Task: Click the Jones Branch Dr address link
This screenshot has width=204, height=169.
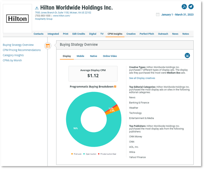Action: (63, 12)
